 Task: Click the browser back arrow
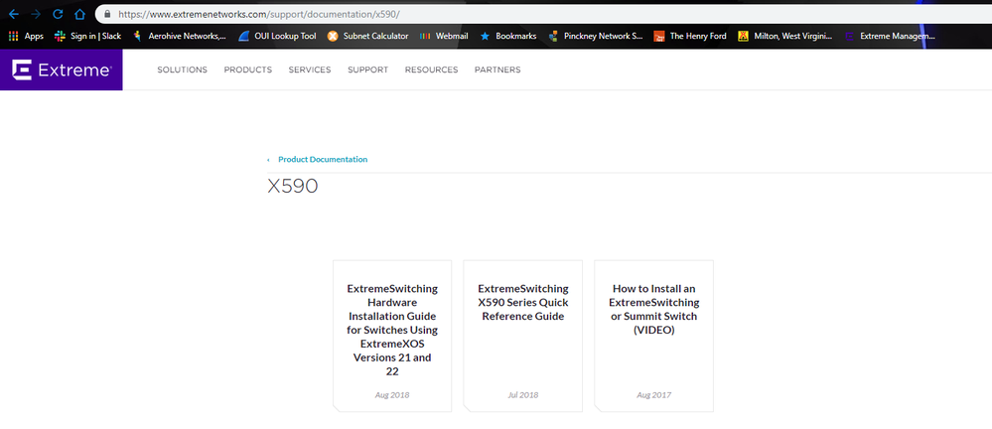coord(12,15)
